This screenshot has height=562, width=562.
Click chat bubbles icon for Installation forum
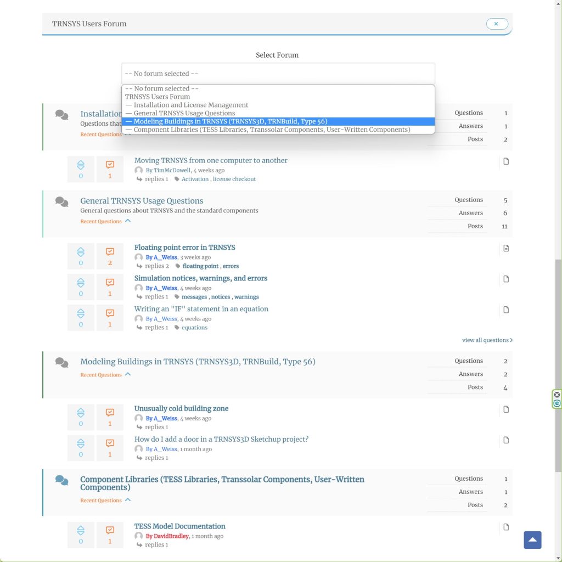(x=61, y=115)
